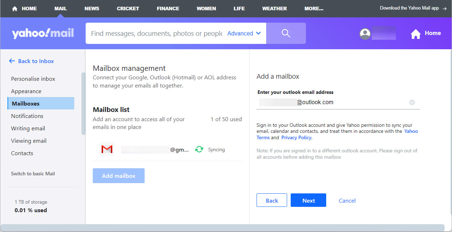Click the back arrow next to Back to Inbox
This screenshot has height=232, width=452.
point(12,61)
